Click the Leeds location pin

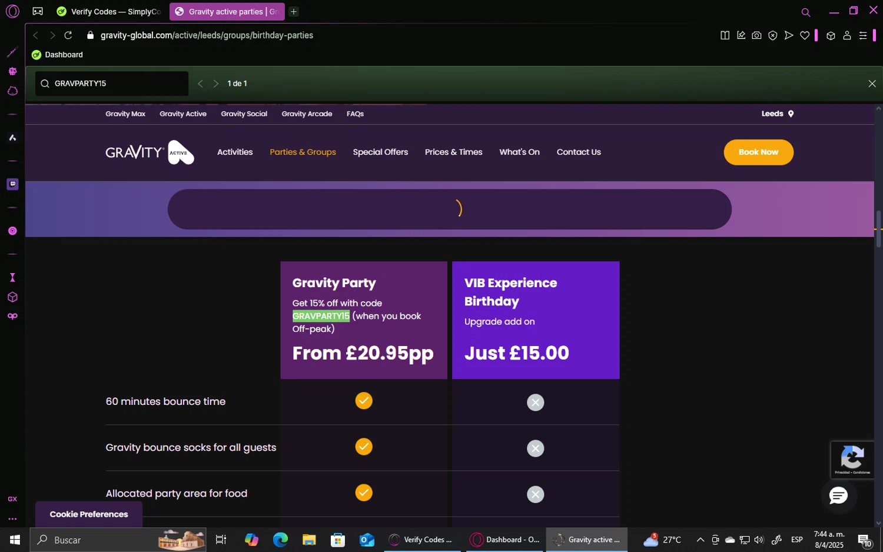click(x=791, y=114)
